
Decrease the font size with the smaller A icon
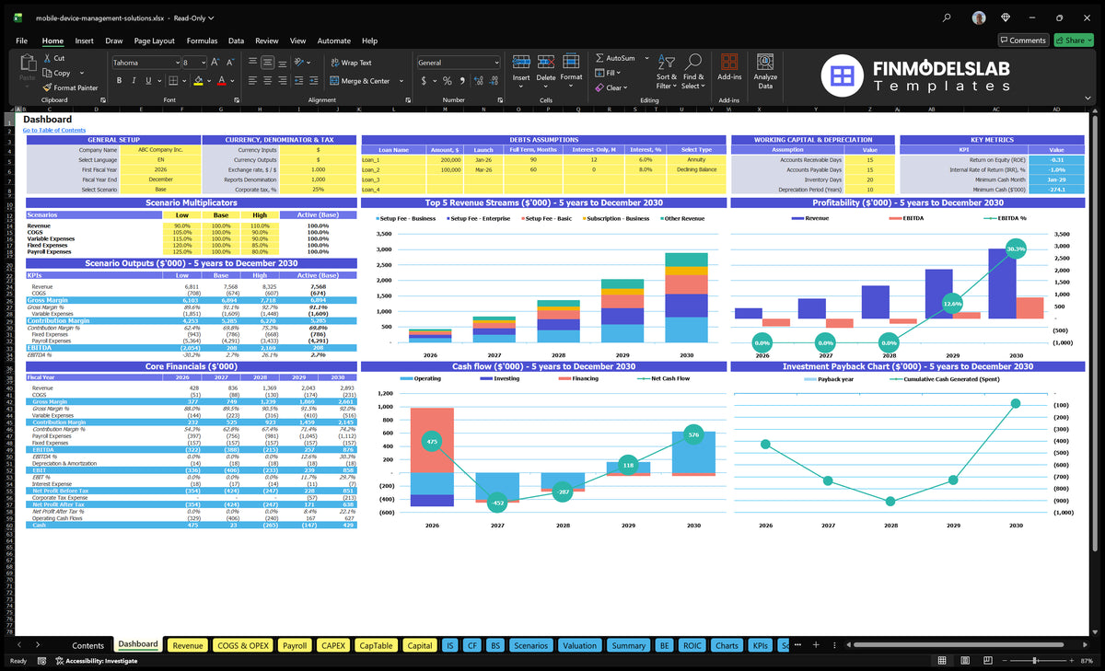(229, 63)
